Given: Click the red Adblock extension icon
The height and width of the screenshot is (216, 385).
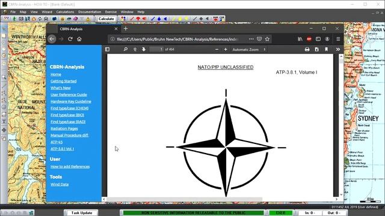Looking at the screenshot, I should pyautogui.click(x=309, y=39).
